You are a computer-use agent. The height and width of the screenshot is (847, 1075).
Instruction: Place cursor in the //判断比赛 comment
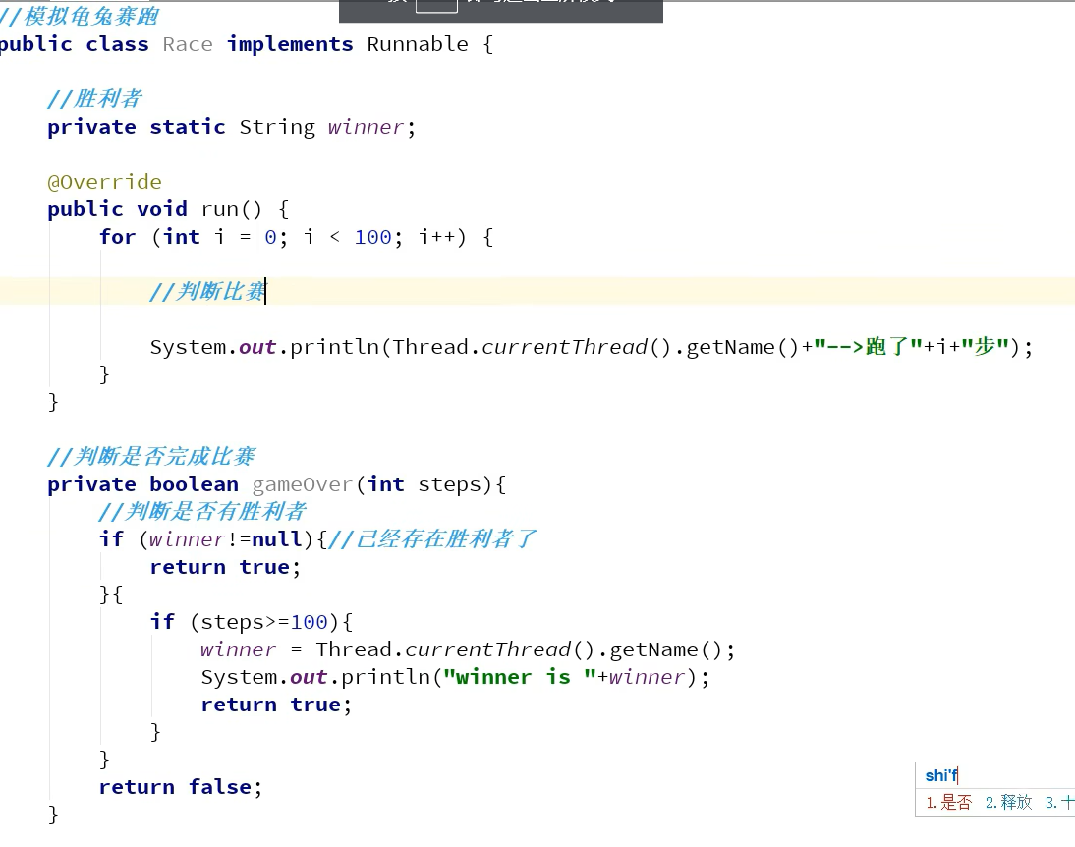coord(207,292)
